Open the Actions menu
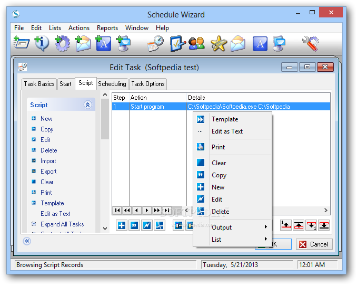This screenshot has width=357, height=285. [79, 28]
